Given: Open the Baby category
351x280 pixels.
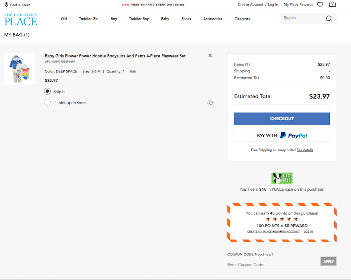Looking at the screenshot, I should point(165,19).
